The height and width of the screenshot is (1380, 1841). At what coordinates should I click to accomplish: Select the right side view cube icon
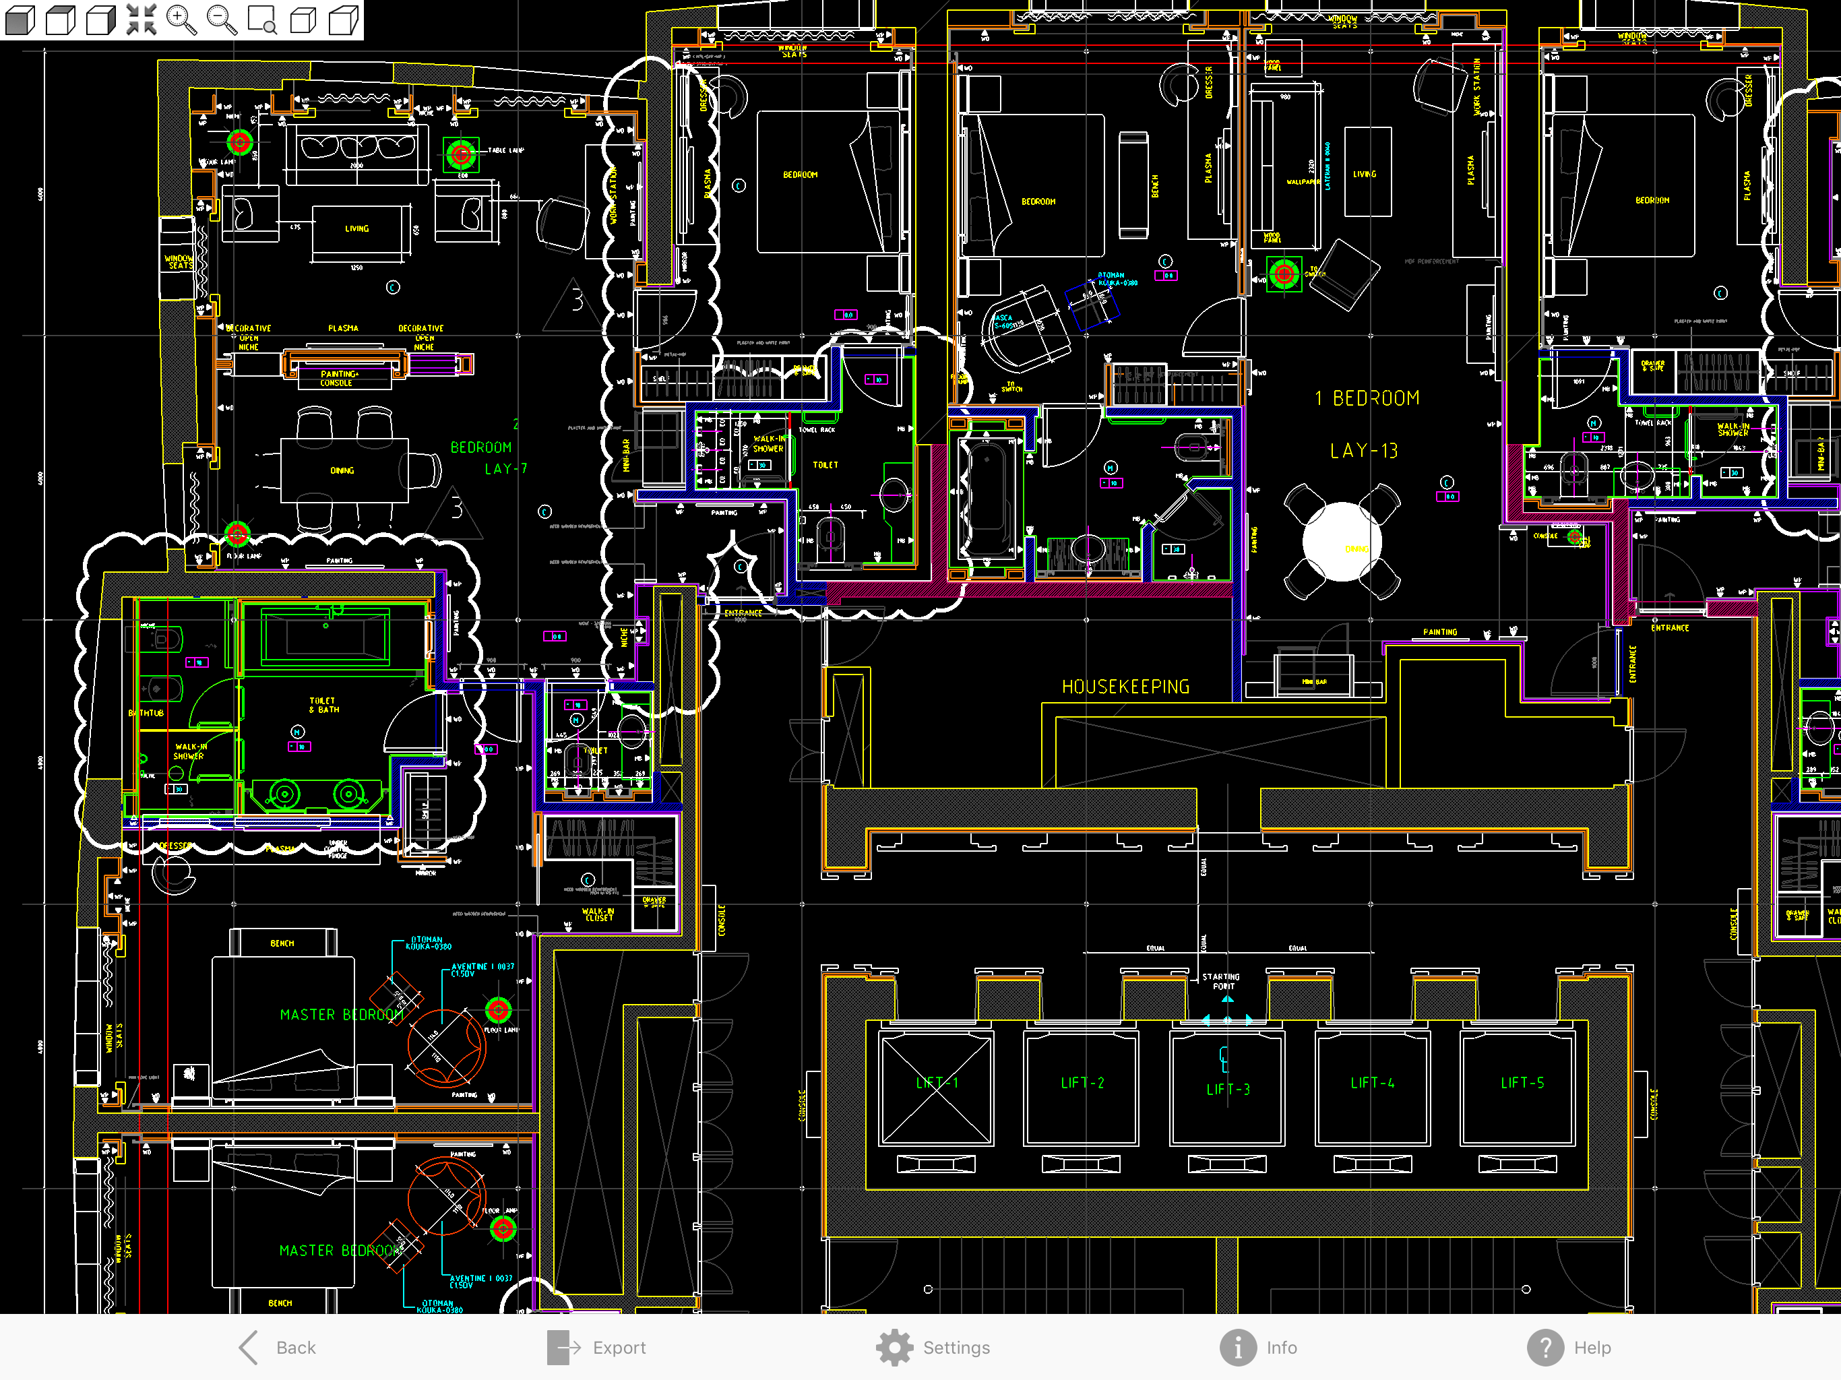click(x=100, y=19)
